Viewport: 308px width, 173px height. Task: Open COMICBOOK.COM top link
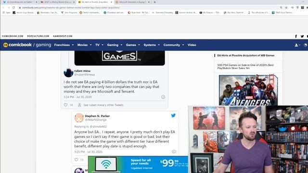13,36
